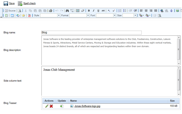Screen dimensions: 182x114
Task: Click into the Blog description editor
Action: pyautogui.click(x=109, y=50)
